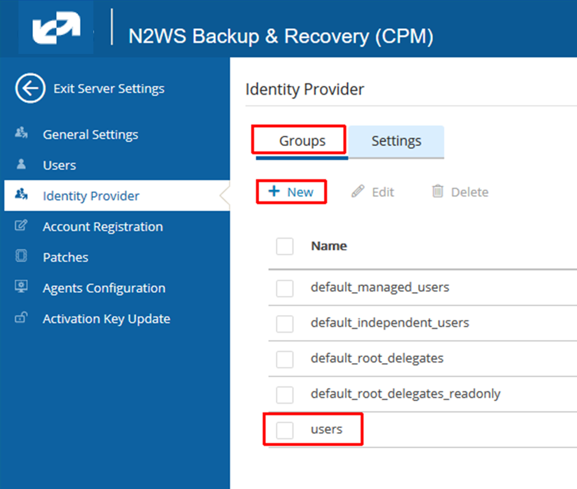Open the Settings tab

click(397, 141)
